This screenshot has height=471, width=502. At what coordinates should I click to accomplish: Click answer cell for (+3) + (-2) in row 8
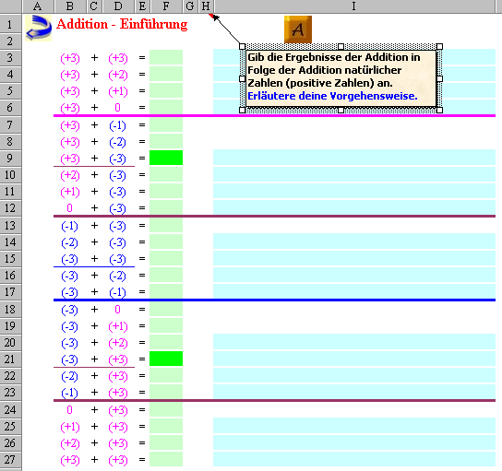[166, 141]
